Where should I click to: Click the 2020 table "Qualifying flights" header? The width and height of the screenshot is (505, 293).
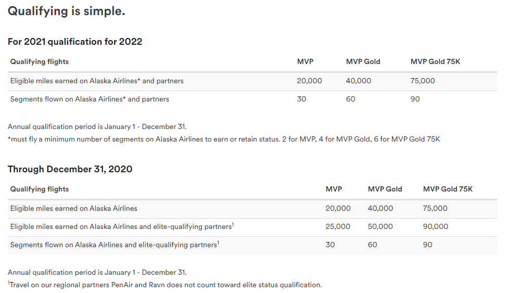click(x=39, y=189)
